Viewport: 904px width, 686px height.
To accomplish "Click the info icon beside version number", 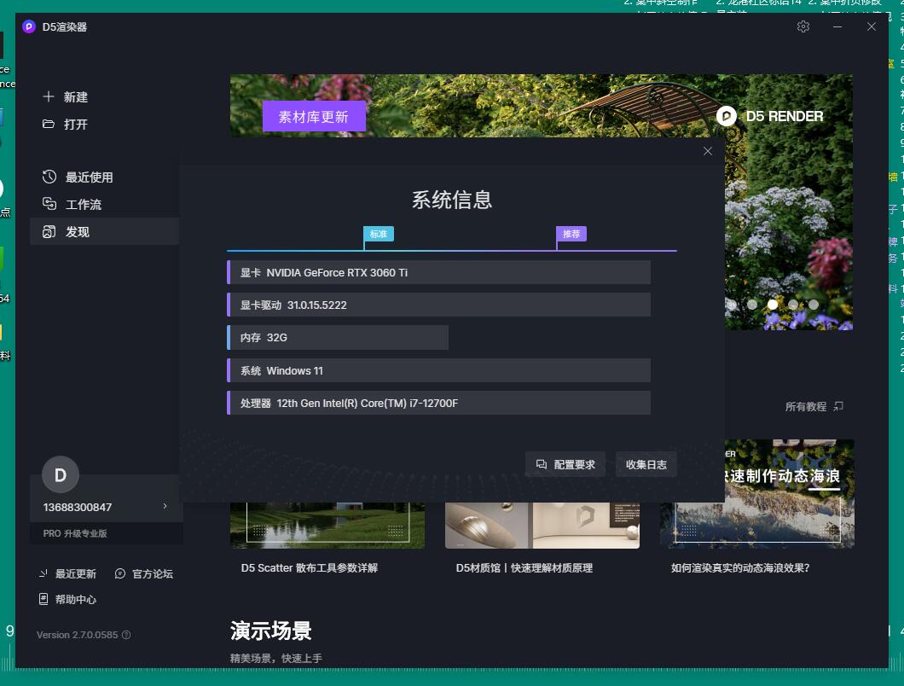I will (126, 635).
